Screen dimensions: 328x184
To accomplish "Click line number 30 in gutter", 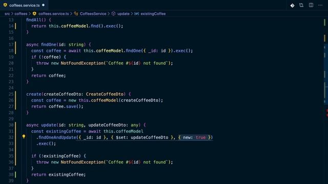I will click(x=11, y=125).
